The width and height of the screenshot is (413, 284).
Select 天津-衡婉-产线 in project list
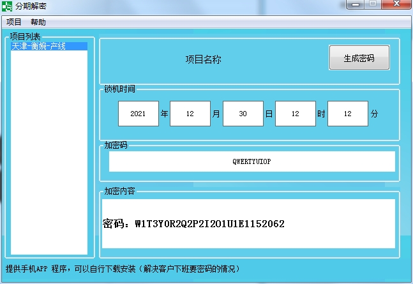coord(49,47)
